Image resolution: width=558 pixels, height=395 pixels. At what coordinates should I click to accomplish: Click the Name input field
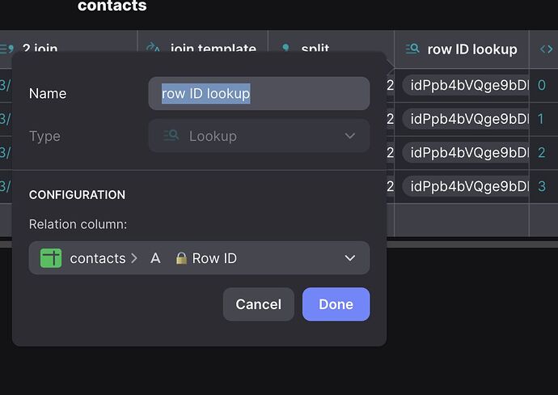(259, 94)
